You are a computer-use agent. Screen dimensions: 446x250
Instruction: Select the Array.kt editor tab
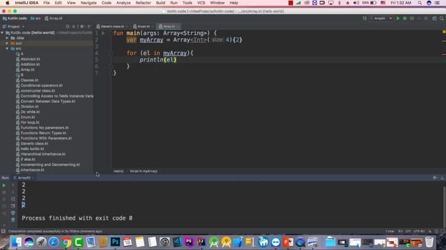coord(169,26)
